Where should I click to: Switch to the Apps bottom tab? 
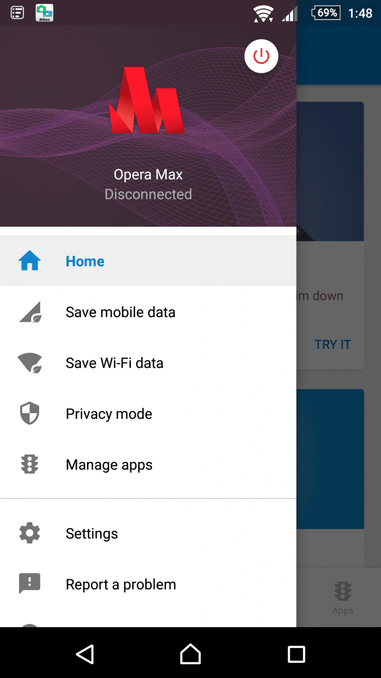[x=343, y=598]
